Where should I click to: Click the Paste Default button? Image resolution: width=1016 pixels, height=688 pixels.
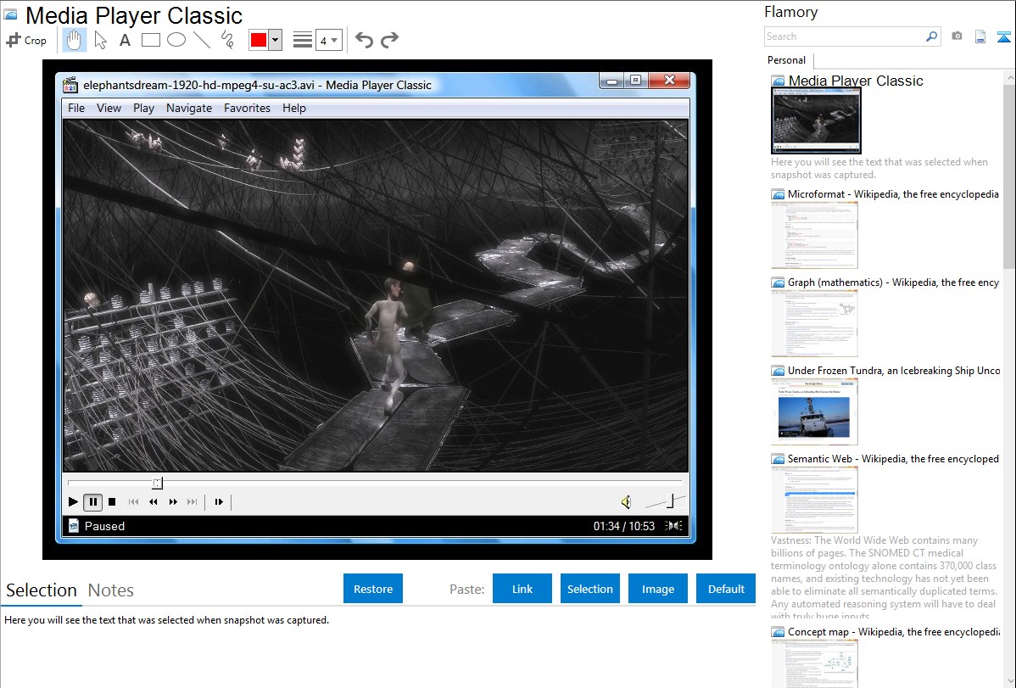(x=726, y=589)
